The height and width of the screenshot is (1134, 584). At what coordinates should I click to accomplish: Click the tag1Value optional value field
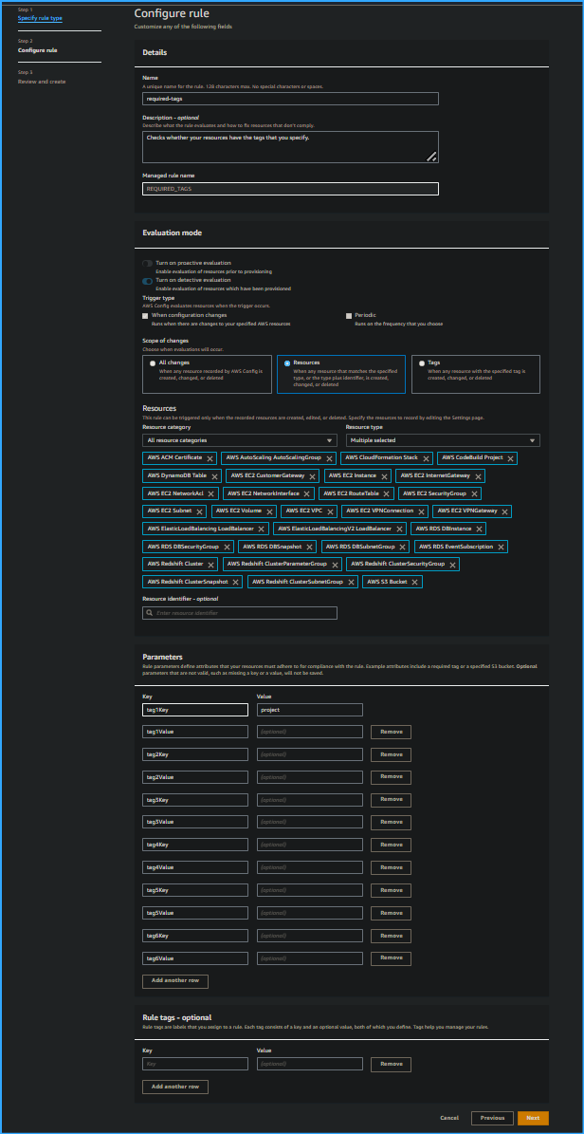coord(309,732)
